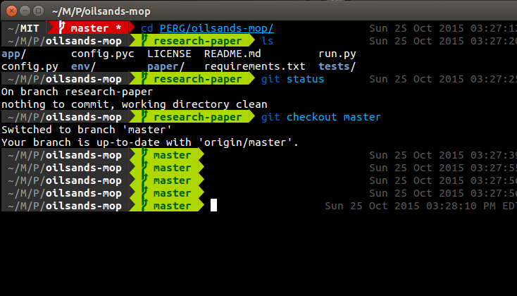Click the 'git status' command text

292,79
